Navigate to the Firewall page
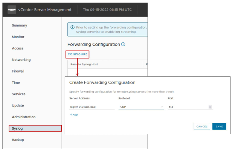 (18, 71)
